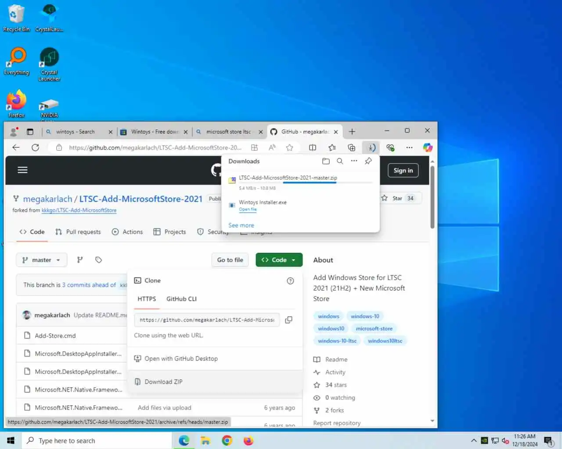This screenshot has width=562, height=449.
Task: View repository tags icon
Action: (x=99, y=260)
